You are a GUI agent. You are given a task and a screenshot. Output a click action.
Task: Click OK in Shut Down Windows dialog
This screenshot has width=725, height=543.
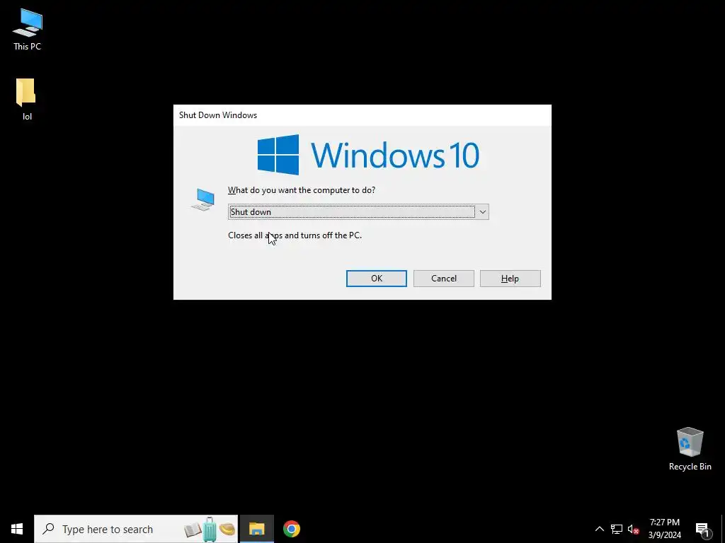coord(377,279)
